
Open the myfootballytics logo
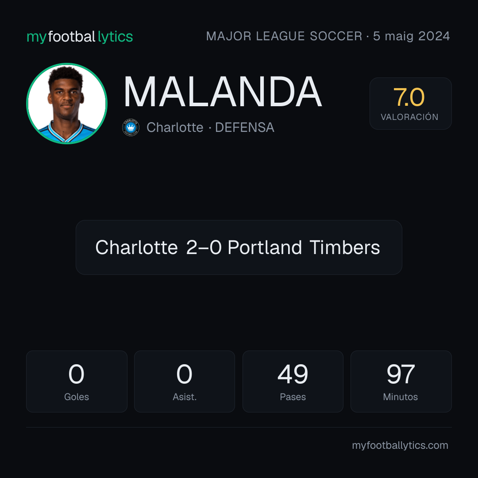pyautogui.click(x=80, y=37)
